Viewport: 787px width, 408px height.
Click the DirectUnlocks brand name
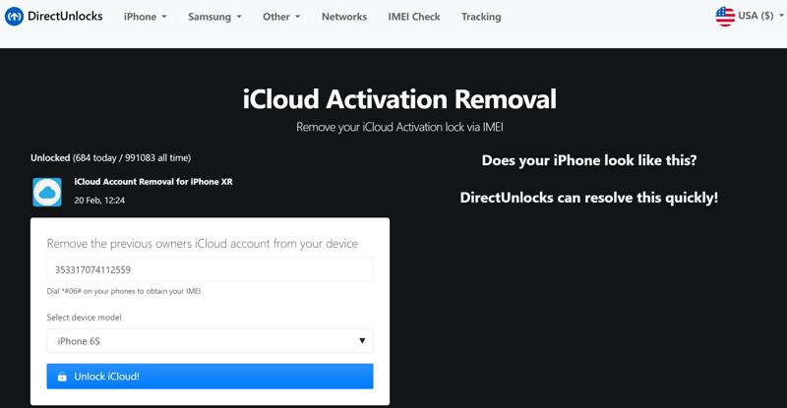pos(65,16)
